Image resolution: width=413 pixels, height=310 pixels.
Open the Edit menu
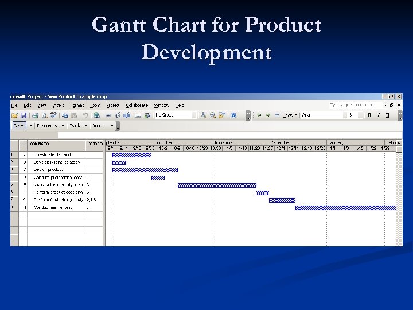(28, 106)
